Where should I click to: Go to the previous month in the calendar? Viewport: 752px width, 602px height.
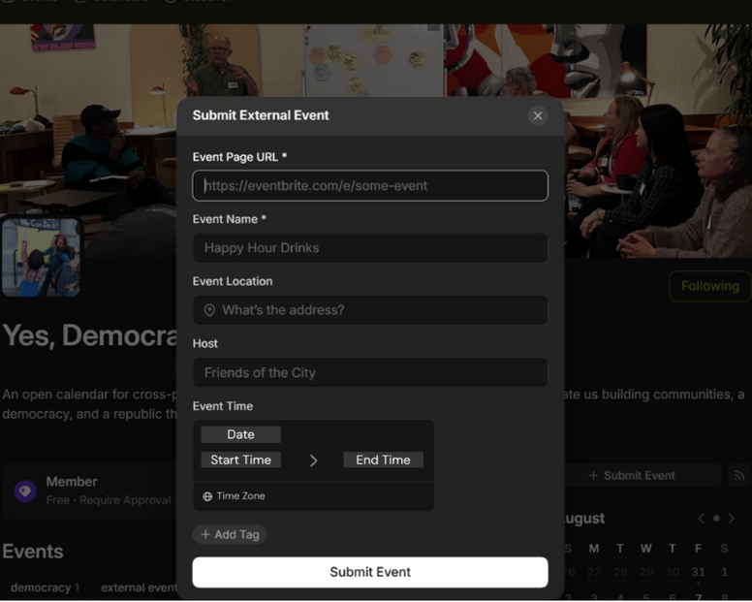click(702, 519)
